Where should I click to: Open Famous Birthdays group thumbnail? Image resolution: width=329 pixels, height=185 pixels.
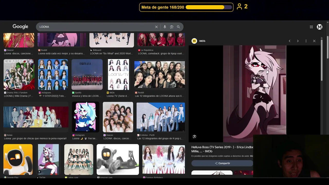tap(164, 159)
